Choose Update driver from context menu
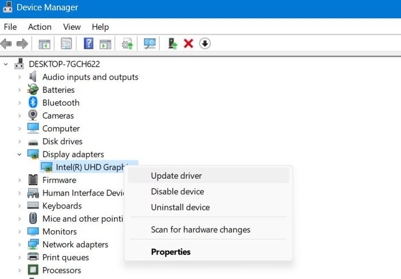Image resolution: width=401 pixels, height=279 pixels. [208, 176]
